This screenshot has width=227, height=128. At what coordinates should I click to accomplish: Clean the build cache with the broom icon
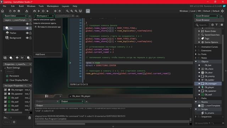point(48,11)
